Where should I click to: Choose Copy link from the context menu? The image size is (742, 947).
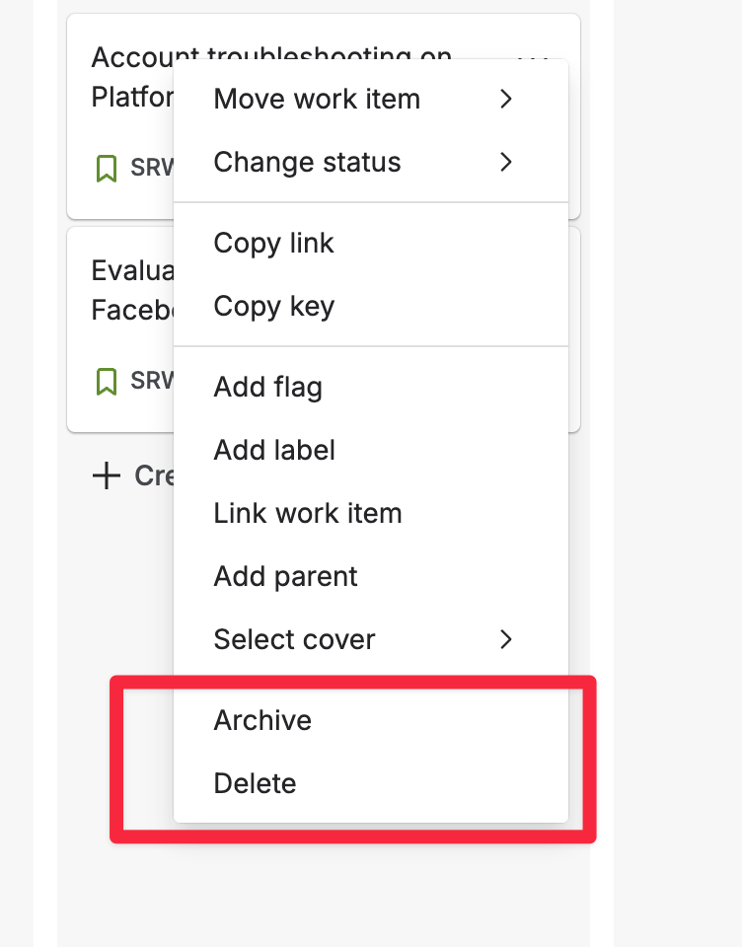click(370, 243)
